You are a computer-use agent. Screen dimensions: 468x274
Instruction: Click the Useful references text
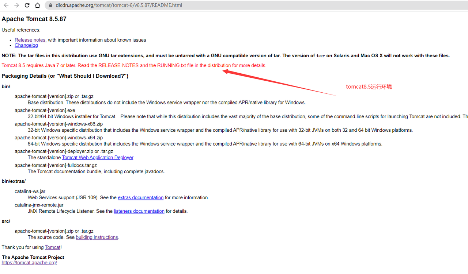21,30
